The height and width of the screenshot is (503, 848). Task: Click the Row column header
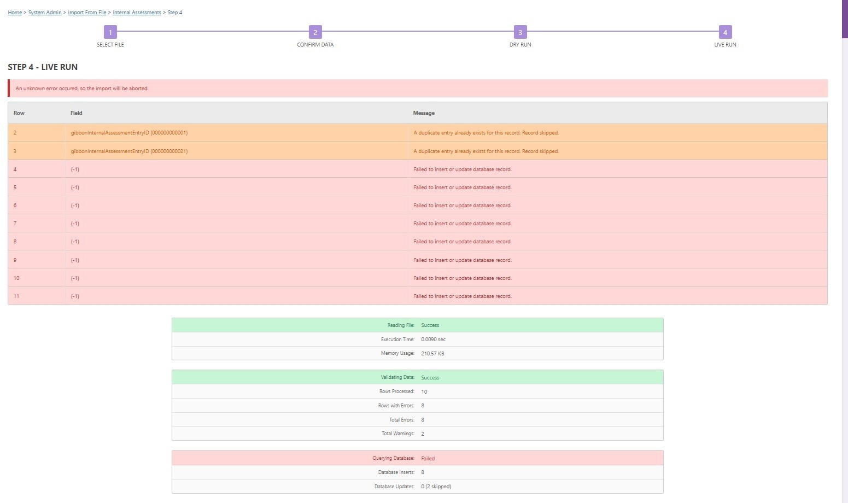(x=19, y=113)
